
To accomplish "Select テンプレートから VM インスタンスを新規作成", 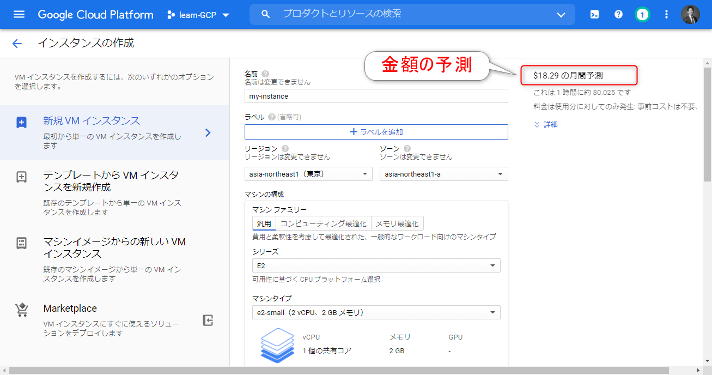I will tap(114, 193).
